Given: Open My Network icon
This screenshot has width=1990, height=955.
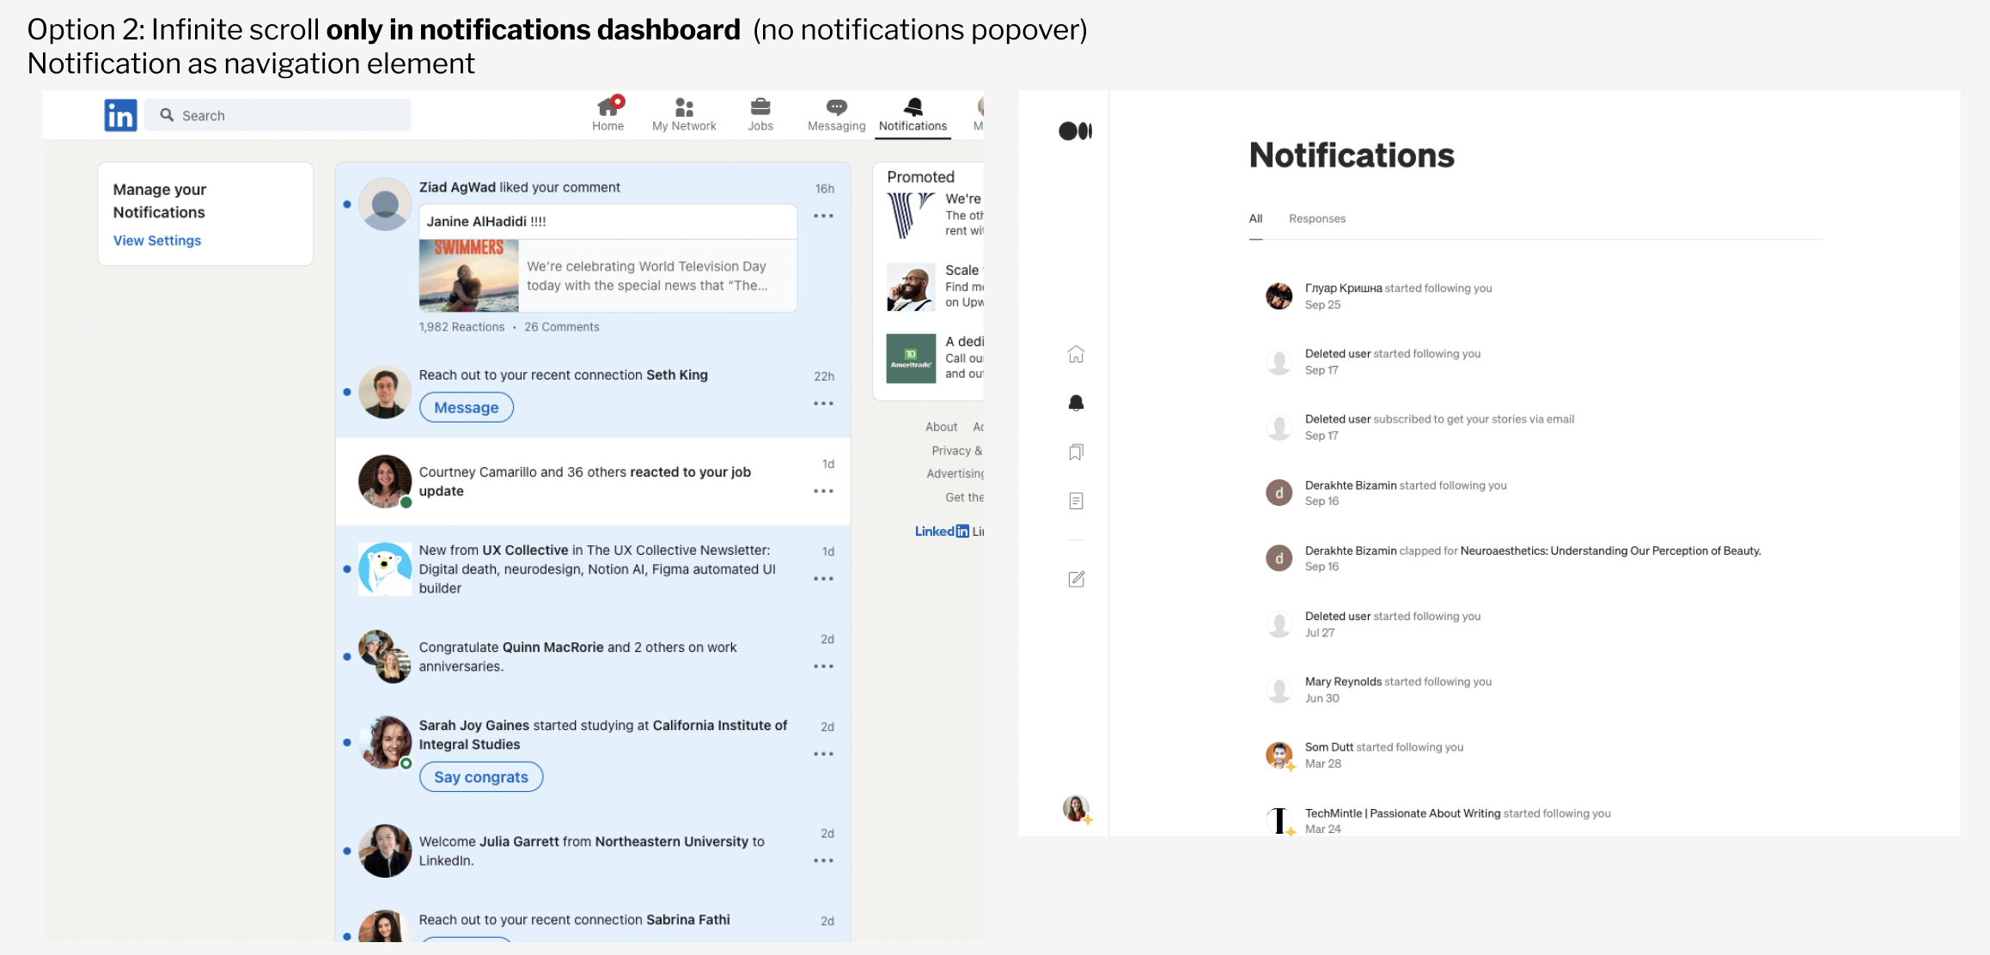Looking at the screenshot, I should 684,107.
